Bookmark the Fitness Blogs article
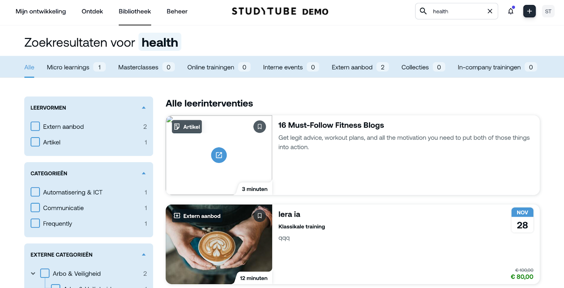 pyautogui.click(x=259, y=127)
